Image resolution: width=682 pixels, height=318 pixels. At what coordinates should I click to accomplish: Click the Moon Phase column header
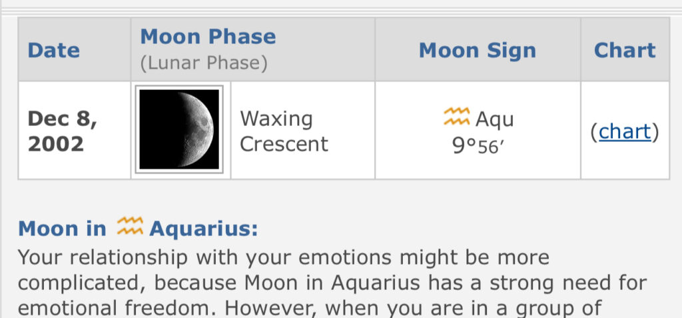tap(208, 37)
